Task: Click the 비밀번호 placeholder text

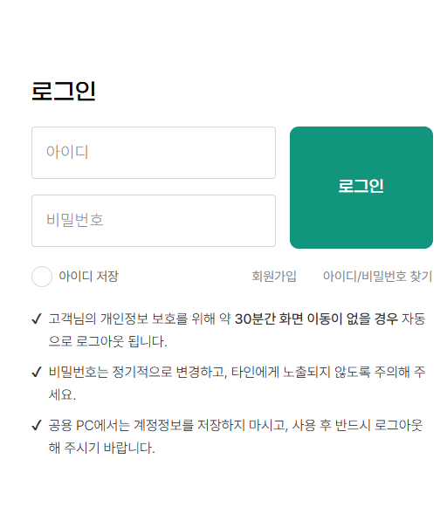Action: tap(75, 220)
